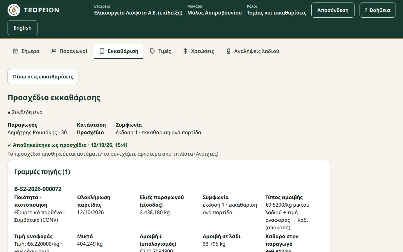Click the Προσχέδιο εκκαθάρισης heading
The height and width of the screenshot is (252, 403).
pos(54,98)
